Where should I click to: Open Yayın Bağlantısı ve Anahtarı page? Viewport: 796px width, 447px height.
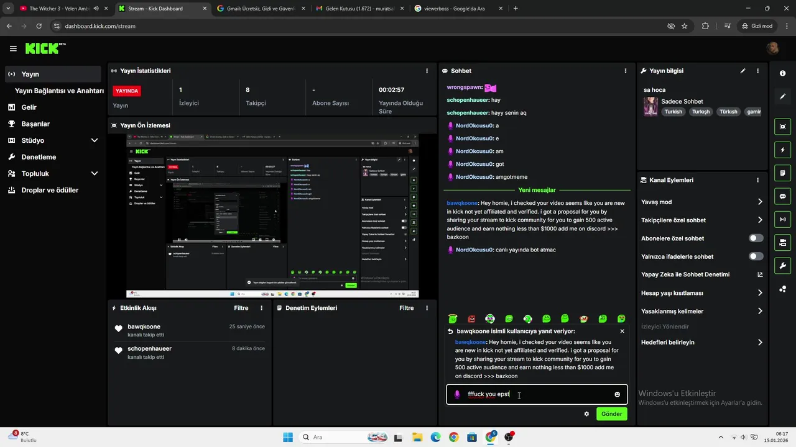coord(59,91)
